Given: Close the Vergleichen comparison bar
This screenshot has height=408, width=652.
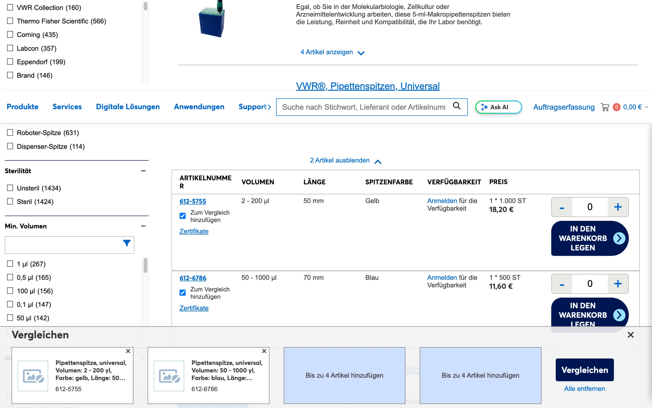Looking at the screenshot, I should pyautogui.click(x=630, y=335).
